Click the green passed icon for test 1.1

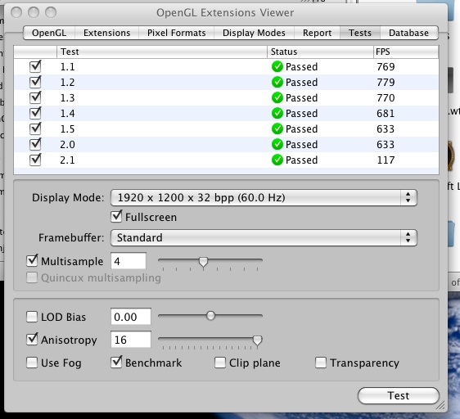[x=277, y=66]
